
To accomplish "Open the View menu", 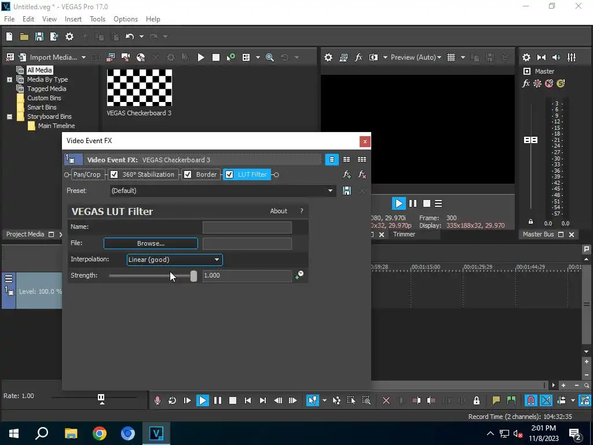I will click(50, 19).
